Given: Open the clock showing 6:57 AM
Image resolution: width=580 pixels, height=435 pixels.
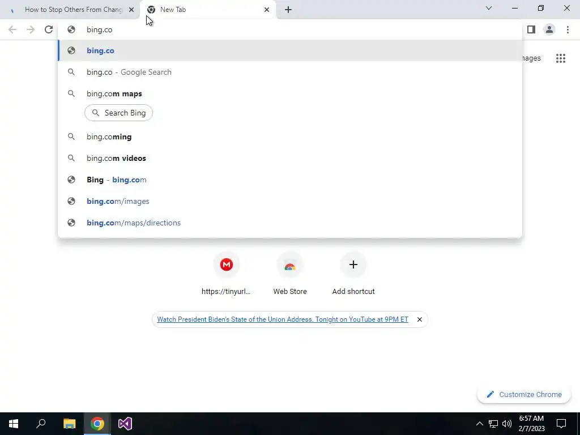Looking at the screenshot, I should (x=531, y=424).
